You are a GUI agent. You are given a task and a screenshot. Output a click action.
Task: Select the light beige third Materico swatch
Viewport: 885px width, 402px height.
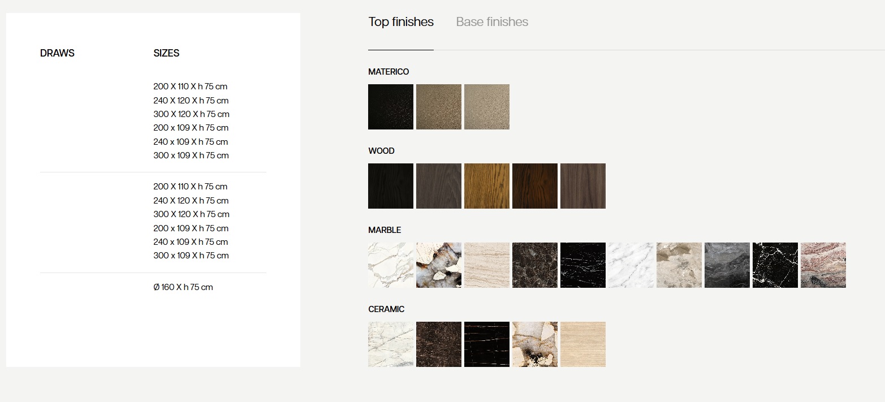pos(487,107)
